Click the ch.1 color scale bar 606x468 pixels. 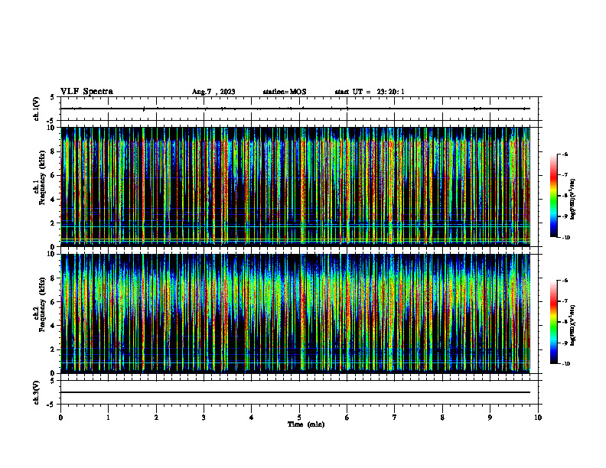[554, 196]
